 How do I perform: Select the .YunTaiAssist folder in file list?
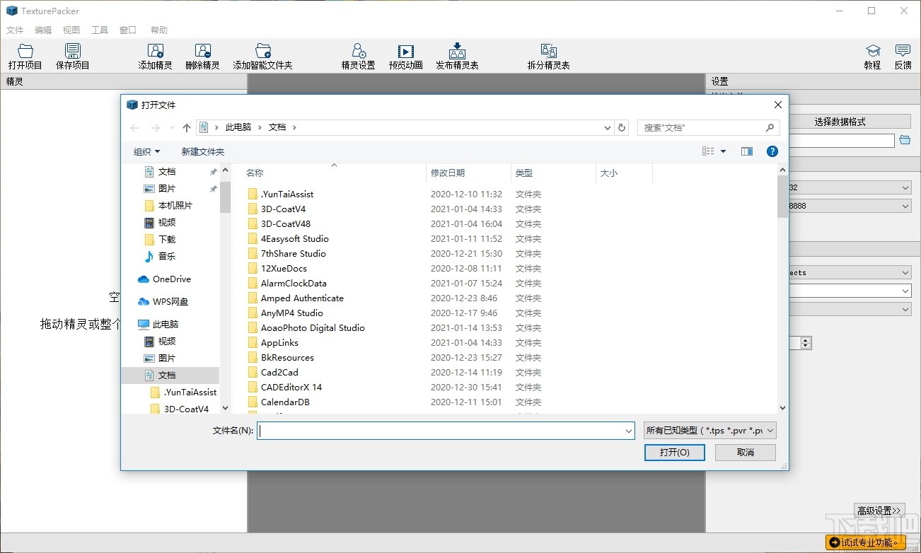coord(287,194)
